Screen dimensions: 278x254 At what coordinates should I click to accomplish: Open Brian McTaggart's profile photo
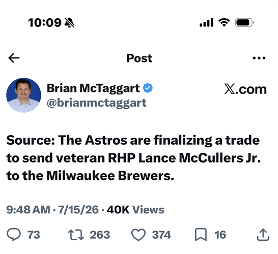click(x=23, y=95)
